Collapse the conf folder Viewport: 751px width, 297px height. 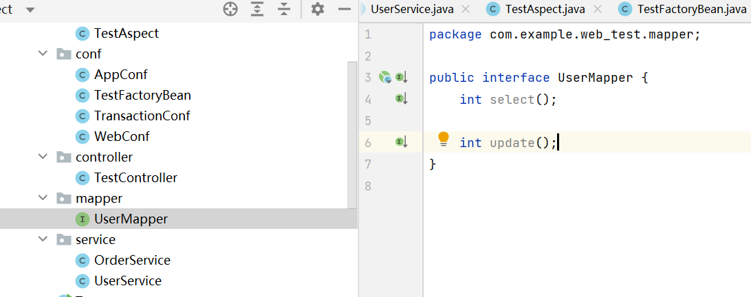point(45,54)
